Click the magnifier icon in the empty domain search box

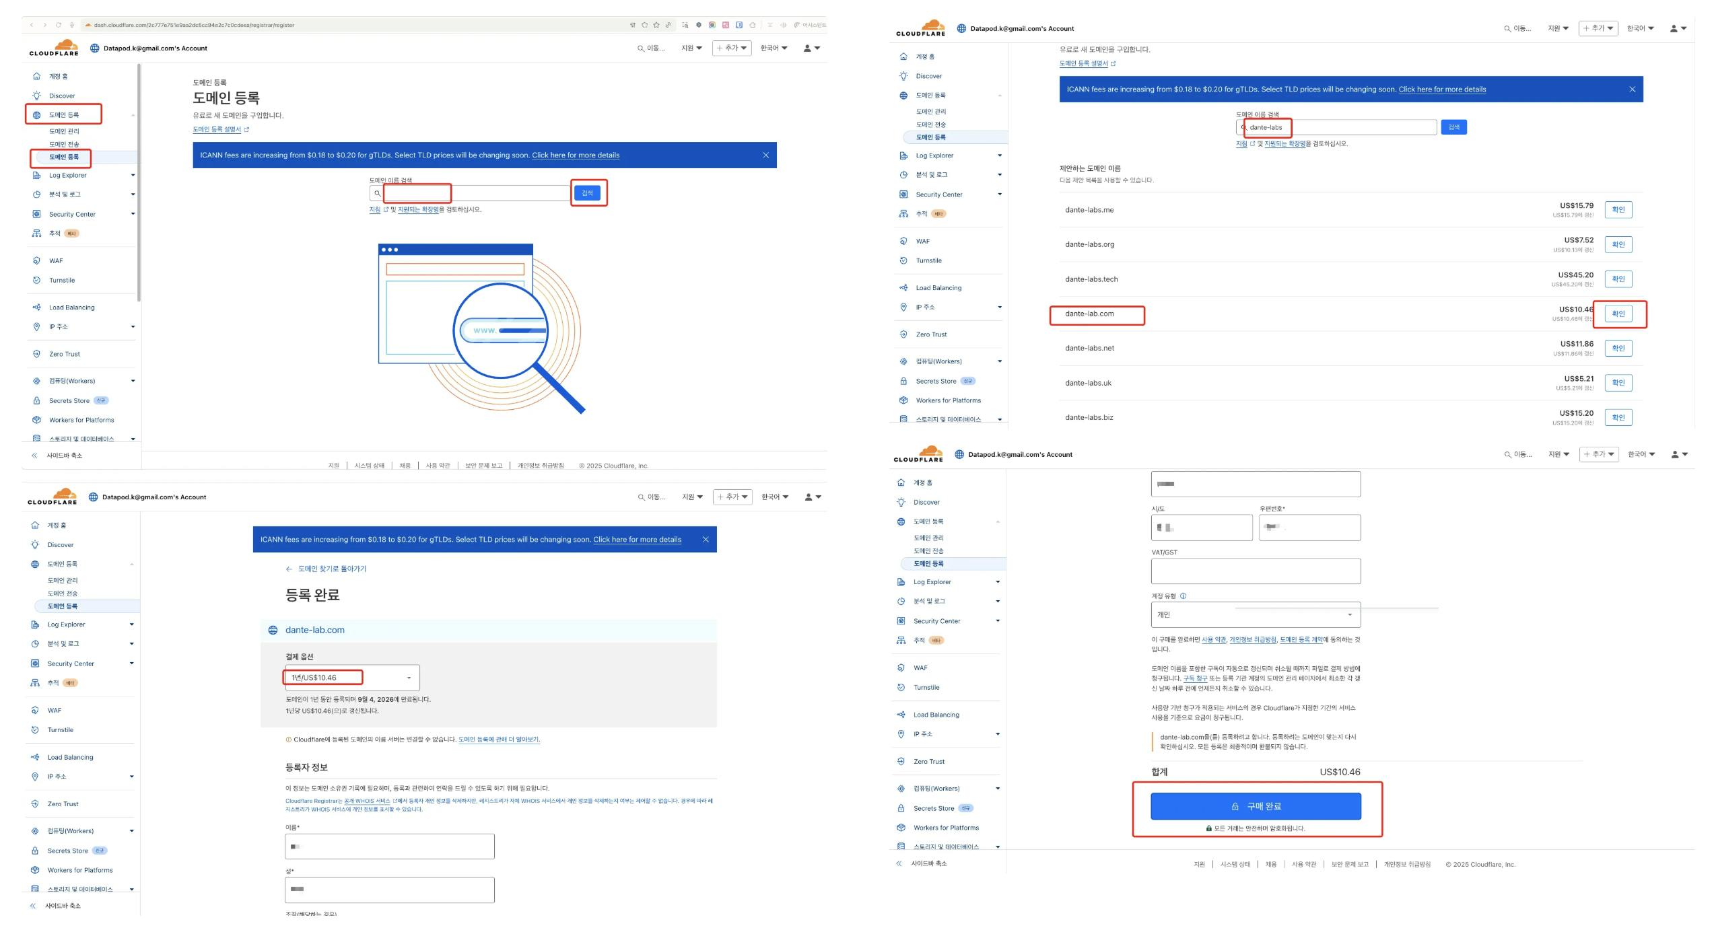click(x=377, y=193)
